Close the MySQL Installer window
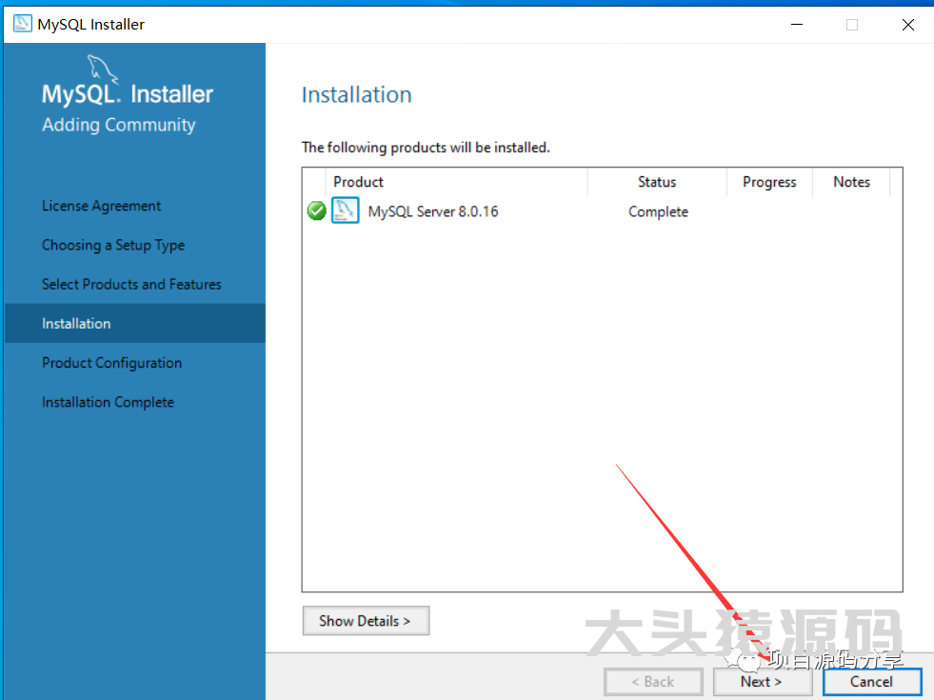The image size is (934, 700). 907,25
